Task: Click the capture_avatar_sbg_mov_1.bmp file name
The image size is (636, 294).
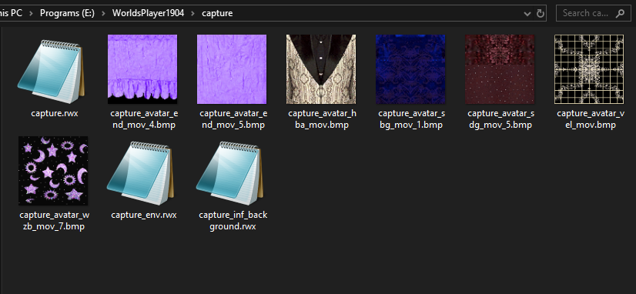Action: pos(411,119)
